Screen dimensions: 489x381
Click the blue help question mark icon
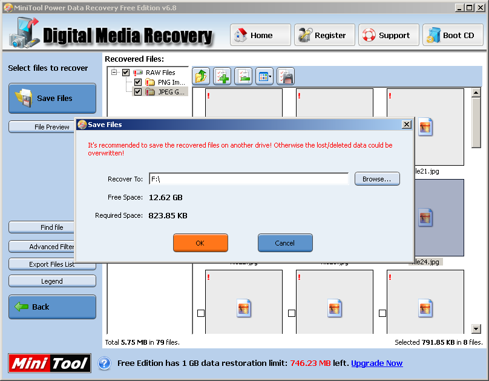[105, 363]
